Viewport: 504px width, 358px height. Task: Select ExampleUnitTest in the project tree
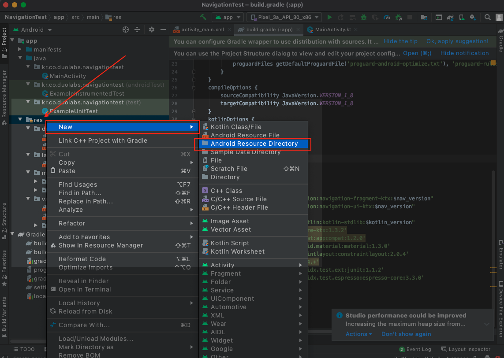[74, 111]
